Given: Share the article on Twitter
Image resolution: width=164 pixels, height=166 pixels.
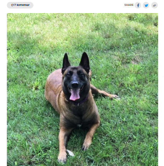Looking at the screenshot, I should [146, 5].
